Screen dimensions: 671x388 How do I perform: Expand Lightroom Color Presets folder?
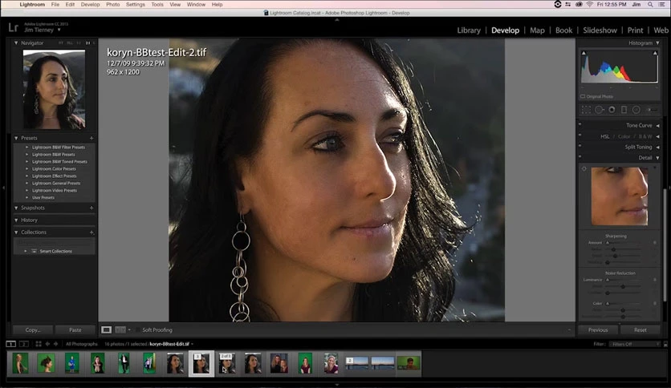tap(27, 169)
